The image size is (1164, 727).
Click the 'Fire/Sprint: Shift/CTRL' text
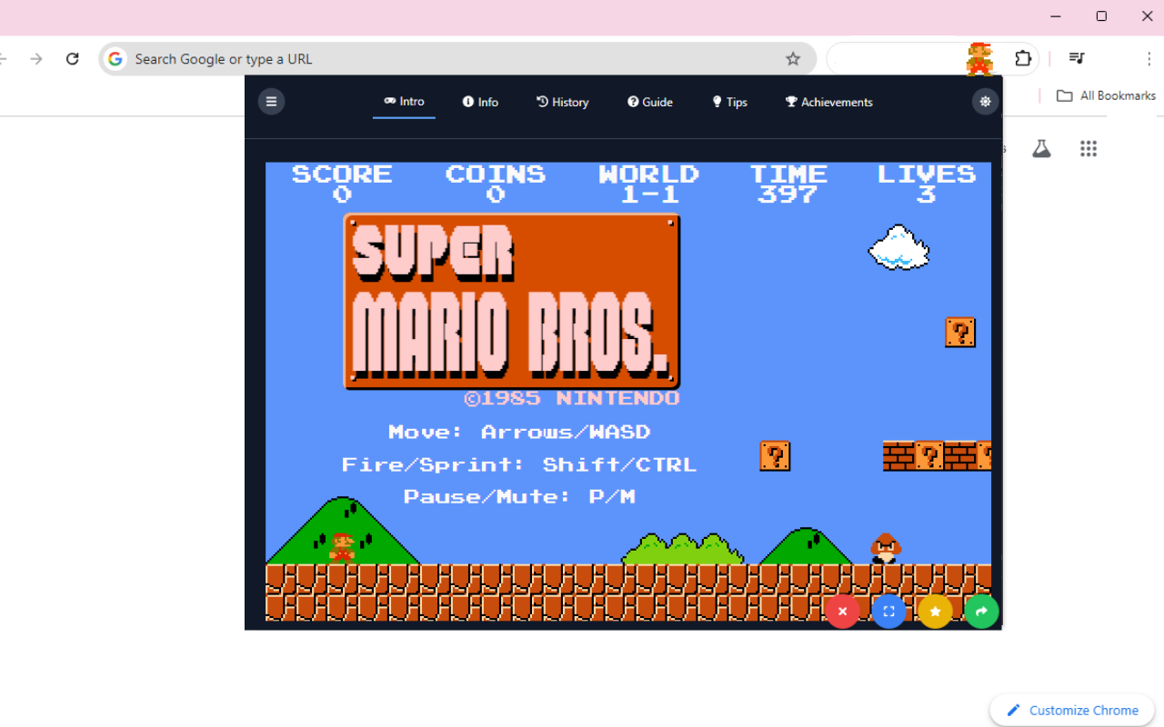[519, 464]
